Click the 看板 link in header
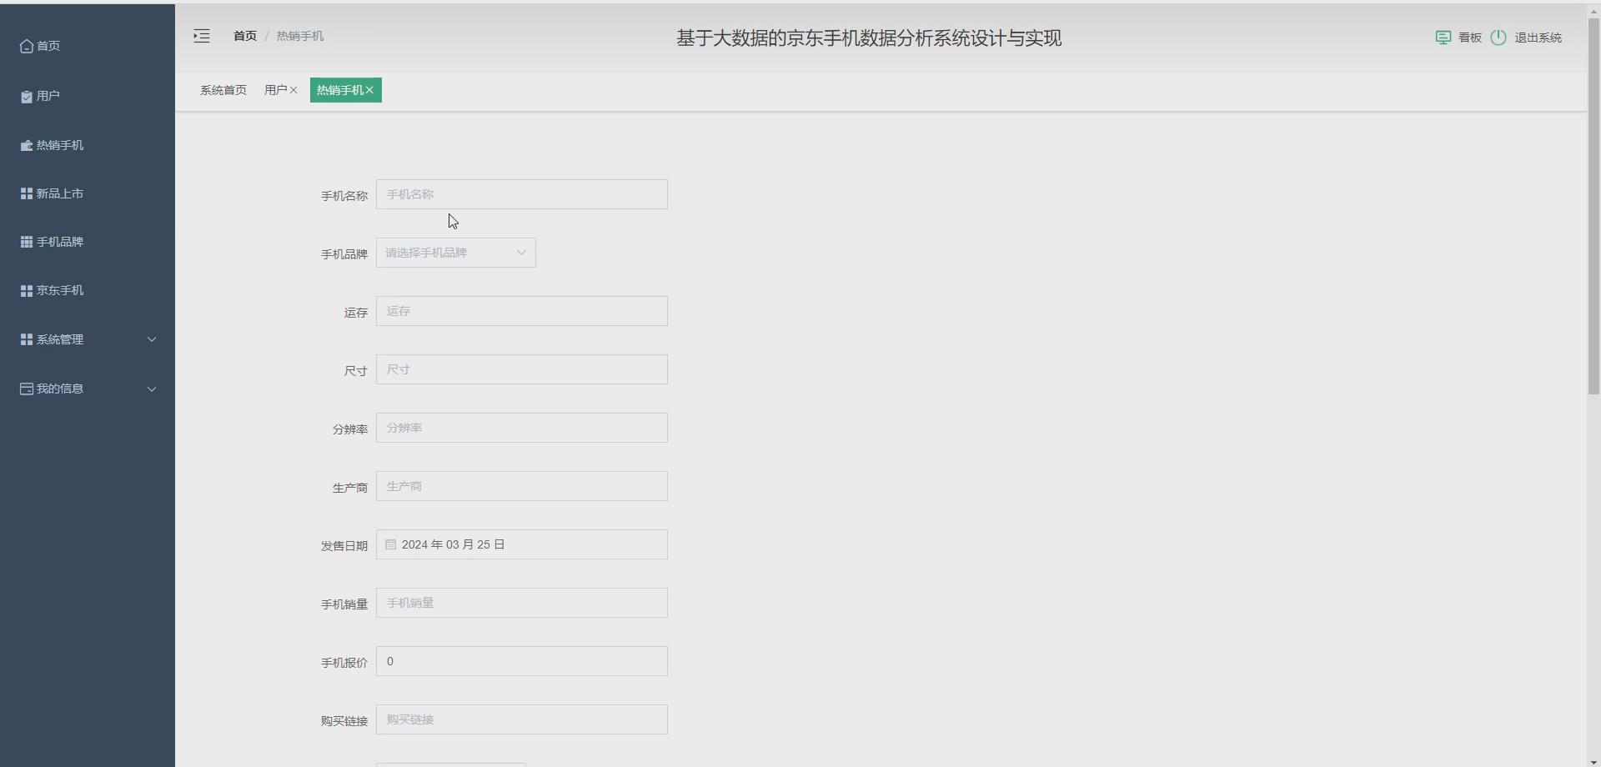This screenshot has width=1601, height=767. point(1470,38)
